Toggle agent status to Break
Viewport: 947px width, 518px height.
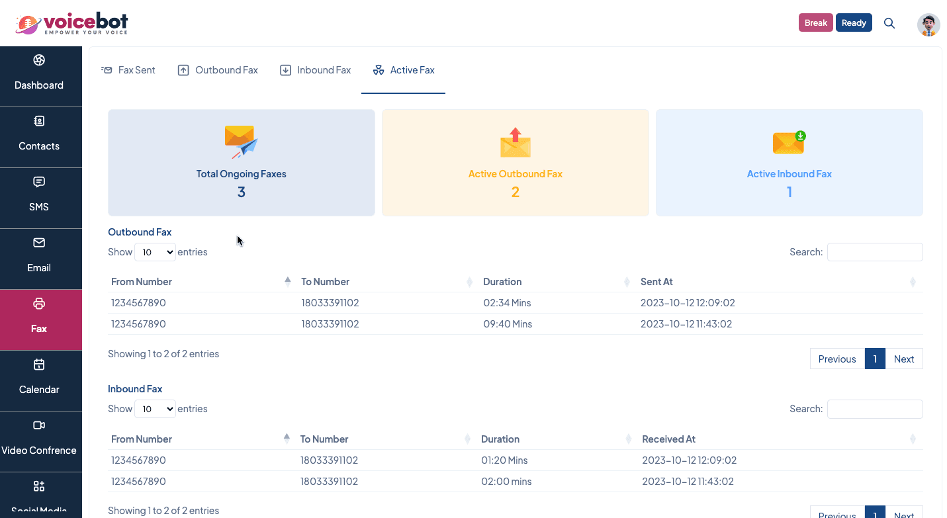[x=815, y=23]
